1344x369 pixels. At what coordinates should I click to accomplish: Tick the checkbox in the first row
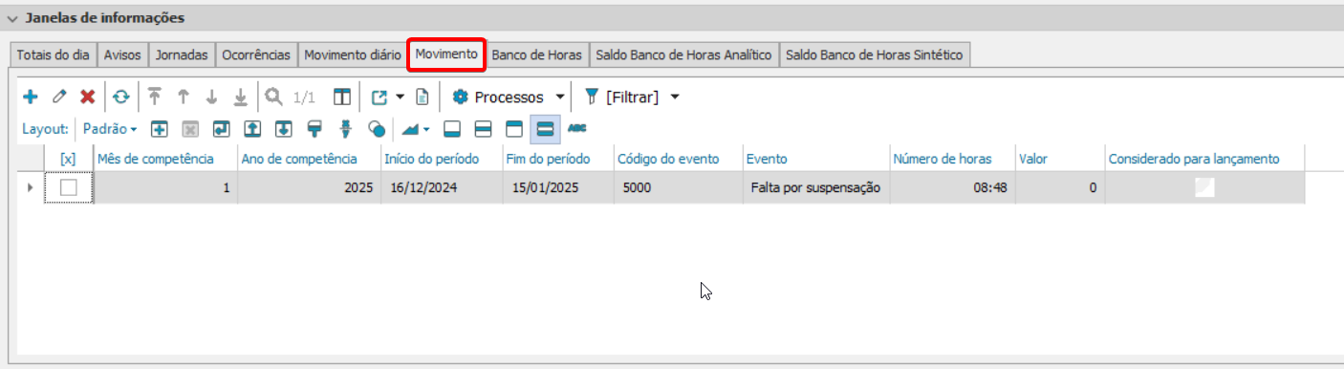tap(69, 188)
